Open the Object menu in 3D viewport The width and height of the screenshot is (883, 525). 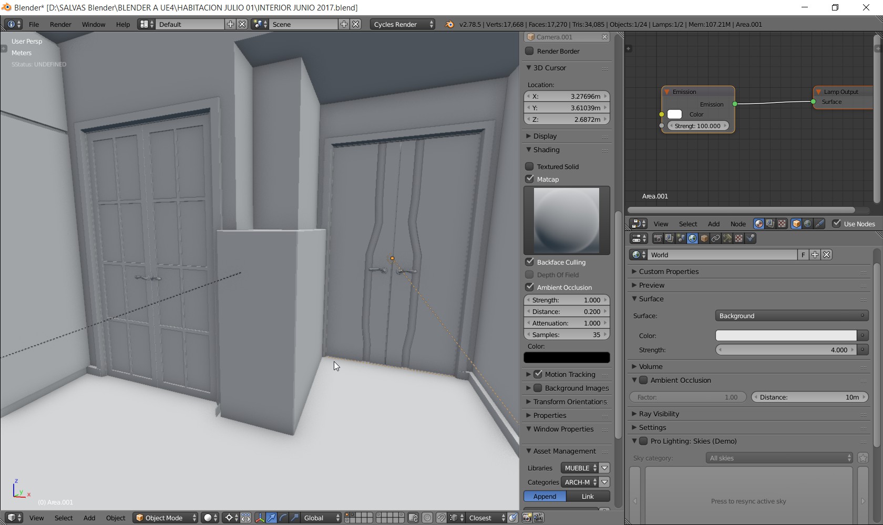pos(116,518)
